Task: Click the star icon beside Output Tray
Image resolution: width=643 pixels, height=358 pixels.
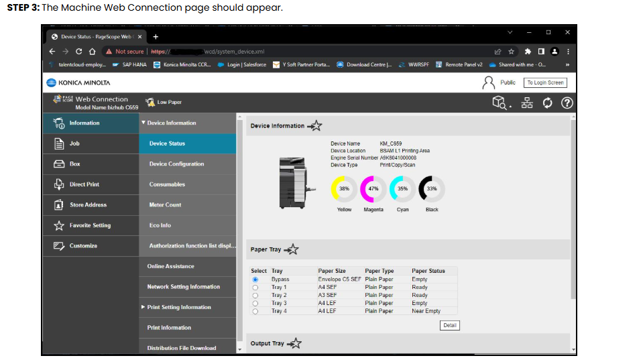Action: tap(294, 343)
